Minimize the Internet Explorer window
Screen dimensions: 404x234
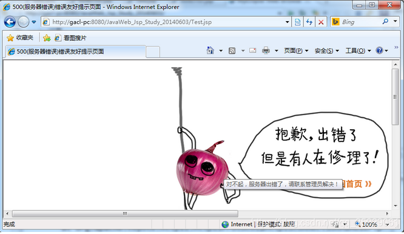360,5
